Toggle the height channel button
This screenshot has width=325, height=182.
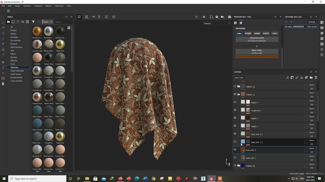pyautogui.click(x=248, y=33)
